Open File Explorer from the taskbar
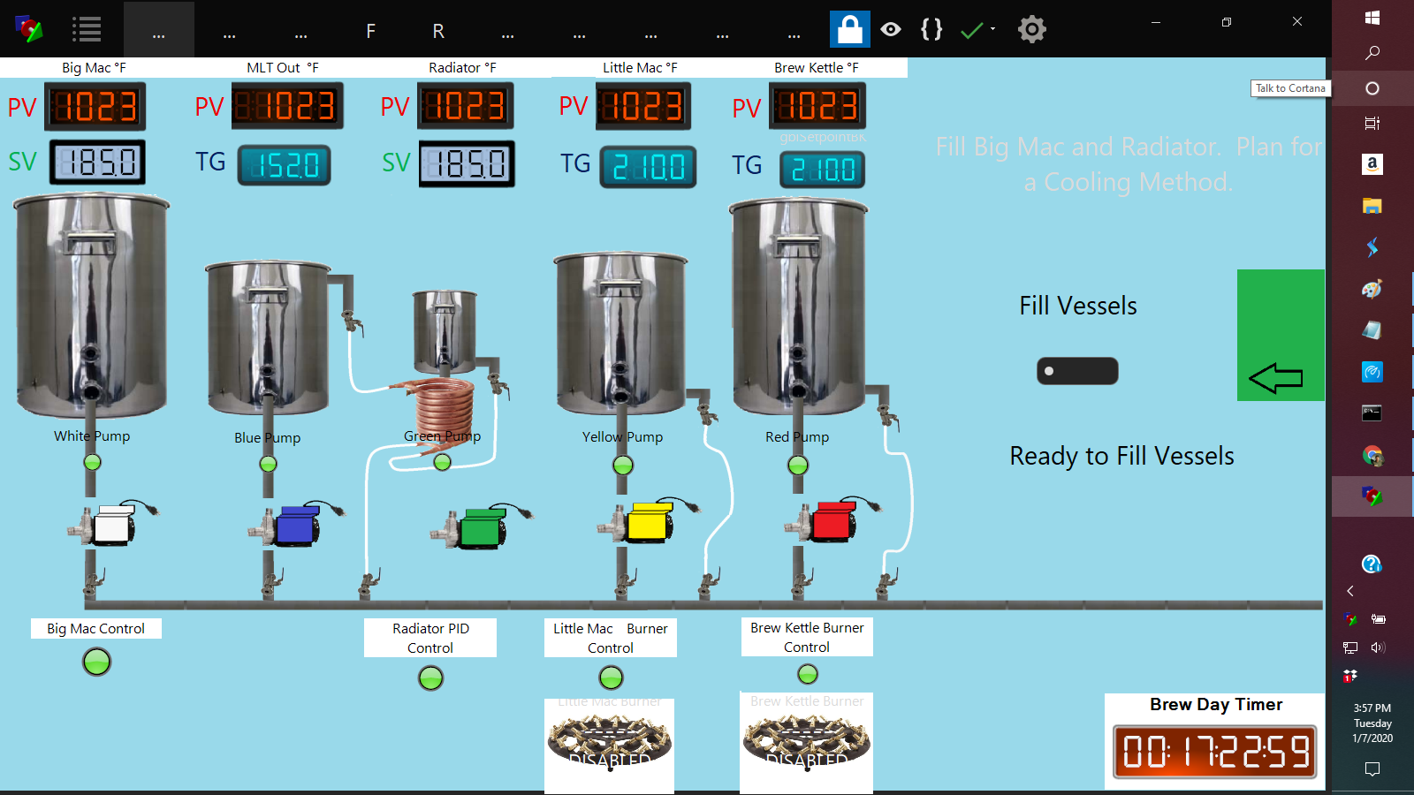1414x795 pixels. (x=1372, y=206)
